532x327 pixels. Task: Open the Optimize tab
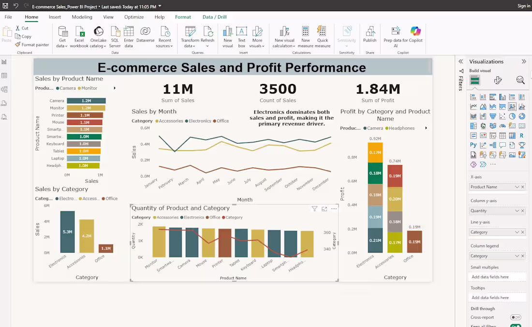click(x=133, y=17)
